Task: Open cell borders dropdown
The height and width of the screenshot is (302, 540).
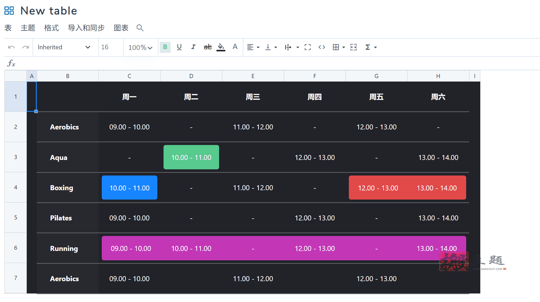Action: (339, 47)
